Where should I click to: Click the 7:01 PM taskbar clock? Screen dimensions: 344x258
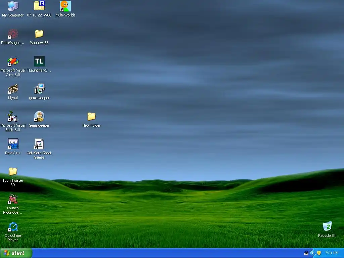332,253
